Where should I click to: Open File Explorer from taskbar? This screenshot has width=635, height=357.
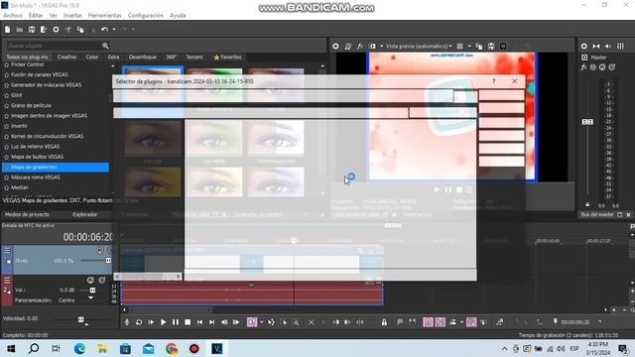tap(102, 348)
